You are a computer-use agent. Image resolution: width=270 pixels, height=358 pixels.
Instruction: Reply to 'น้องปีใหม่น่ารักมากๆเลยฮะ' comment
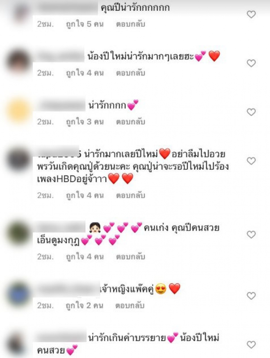[x=131, y=73]
